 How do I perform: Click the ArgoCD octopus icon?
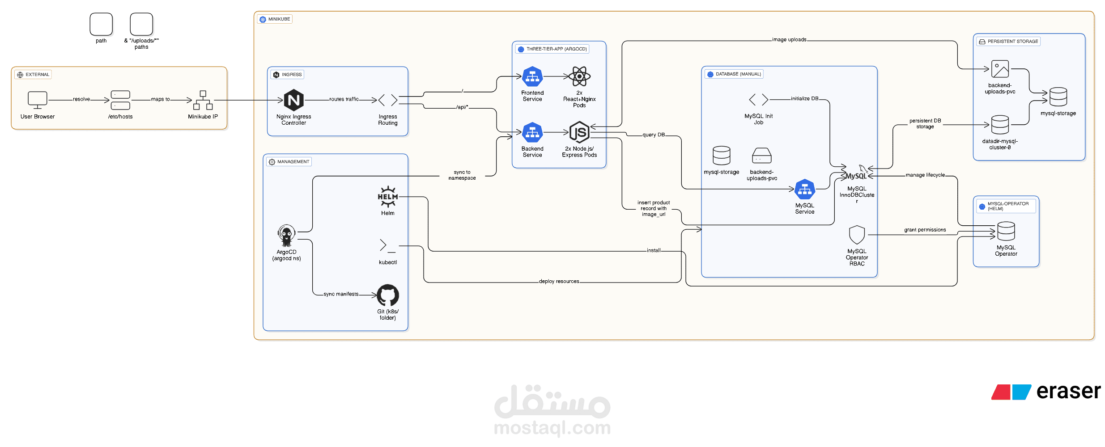tap(286, 236)
